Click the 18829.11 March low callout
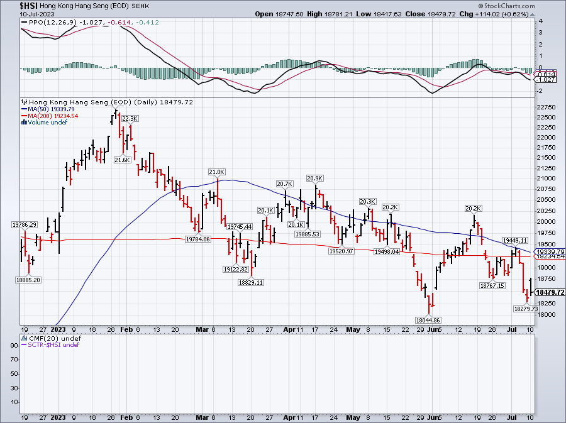Screen dimensions: 566x423 (x=250, y=282)
